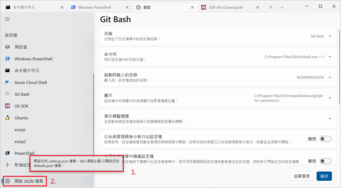341x188 pixels.
Task: Expand the 索引標籤標題 setting chevron
Action: click(330, 118)
